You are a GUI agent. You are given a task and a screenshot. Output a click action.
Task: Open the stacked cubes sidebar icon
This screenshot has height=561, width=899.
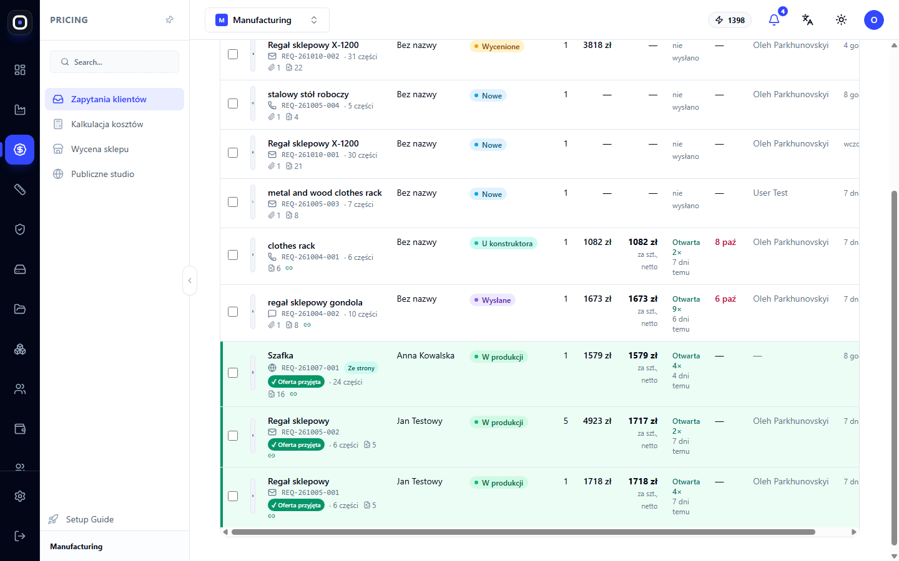(20, 349)
